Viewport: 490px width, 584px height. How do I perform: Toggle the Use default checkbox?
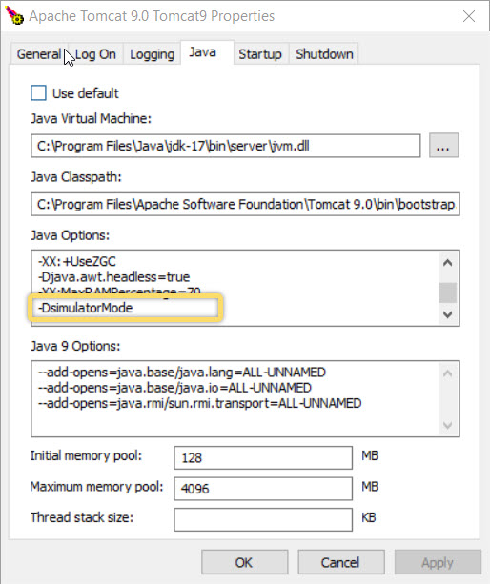[38, 93]
